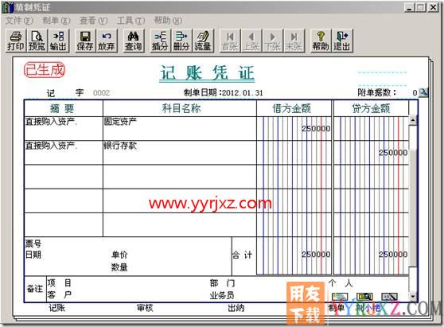Click the 附单据数 value 0

[415, 92]
